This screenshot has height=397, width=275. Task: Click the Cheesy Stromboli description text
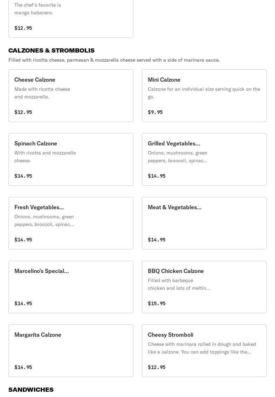tap(201, 348)
